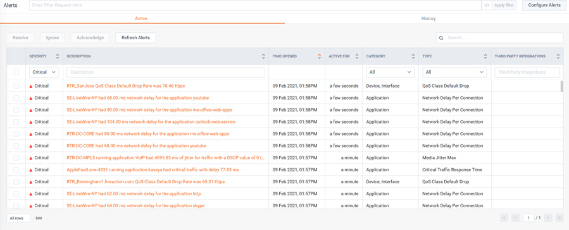Click the Ignore button
This screenshot has width=569, height=230.
53,38
